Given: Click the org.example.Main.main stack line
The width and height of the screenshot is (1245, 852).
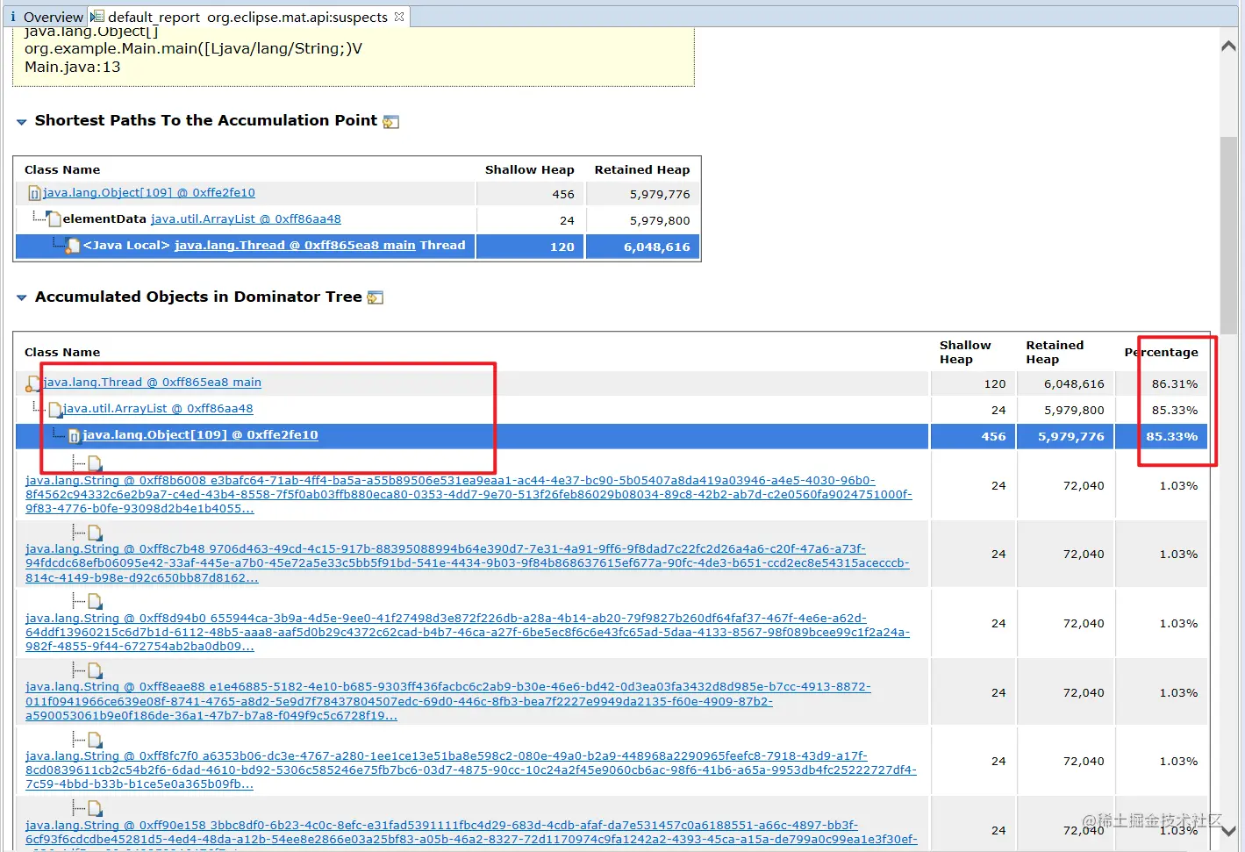Looking at the screenshot, I should coord(193,49).
